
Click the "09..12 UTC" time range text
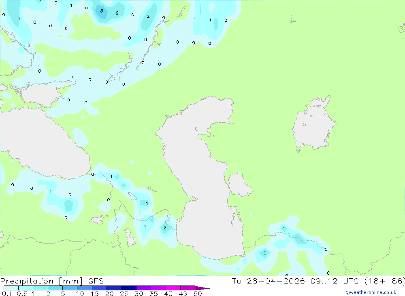[335, 281]
